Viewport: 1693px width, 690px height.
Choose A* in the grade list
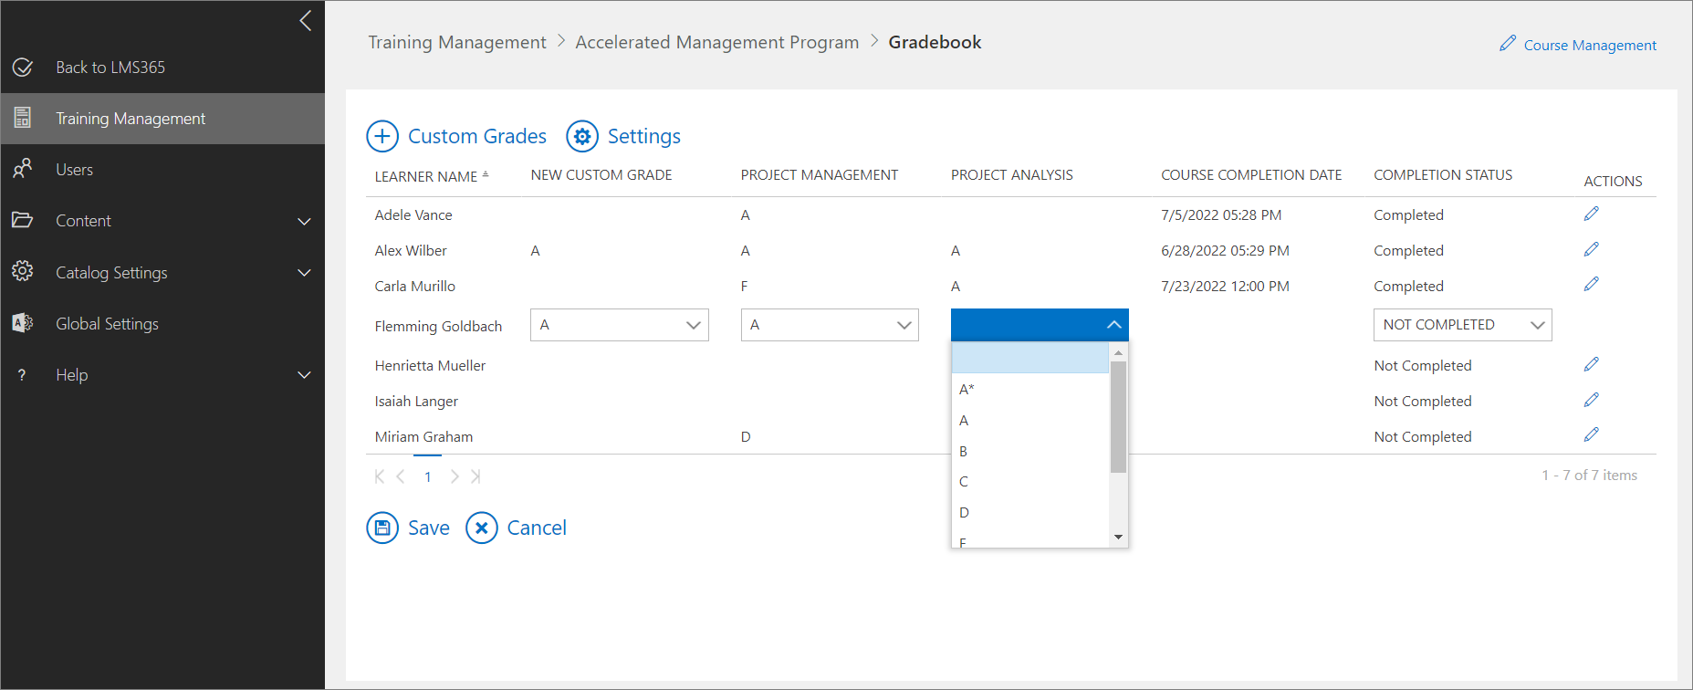click(x=967, y=390)
